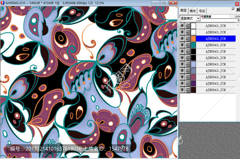The width and height of the screenshot is (240, 159).
Task: Expand blend mode list with the arrow button
Action: pos(198,18)
